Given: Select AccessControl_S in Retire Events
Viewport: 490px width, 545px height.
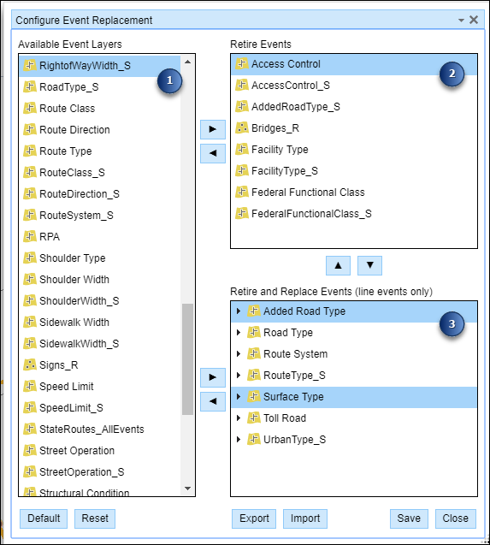Looking at the screenshot, I should point(354,86).
